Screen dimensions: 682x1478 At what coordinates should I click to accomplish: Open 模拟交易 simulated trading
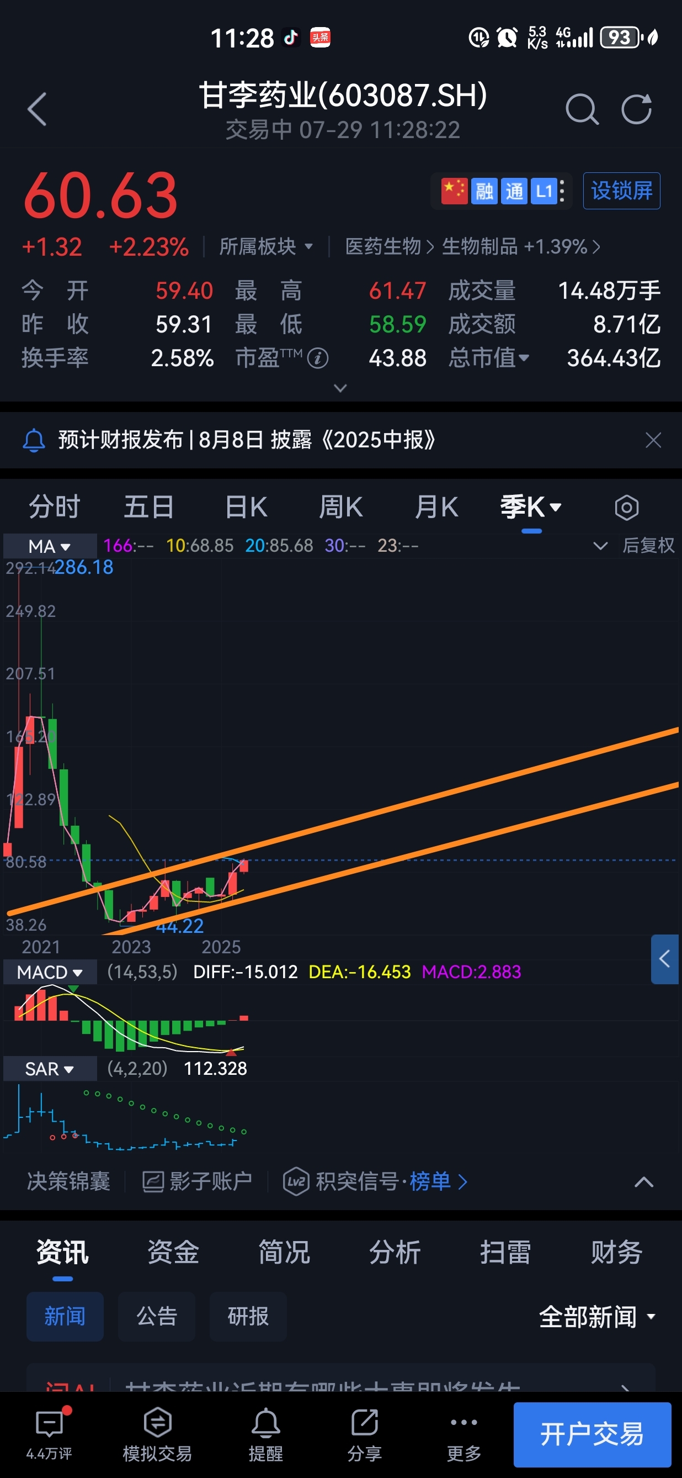pyautogui.click(x=157, y=1434)
